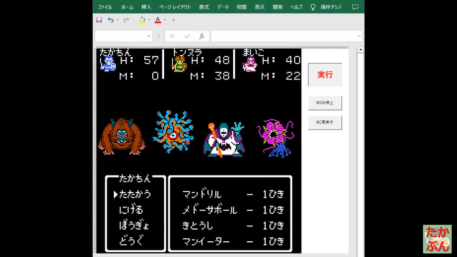The image size is (457, 257).
Task: Click the メドーサボール enemy list row
Action: pyautogui.click(x=233, y=210)
